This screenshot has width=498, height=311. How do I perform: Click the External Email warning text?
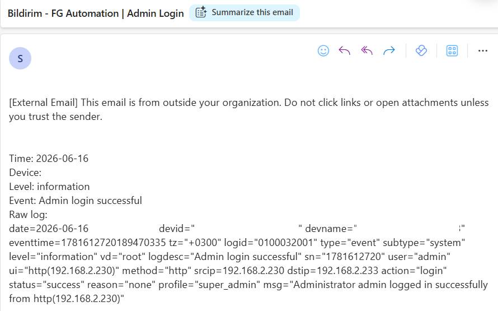248,109
